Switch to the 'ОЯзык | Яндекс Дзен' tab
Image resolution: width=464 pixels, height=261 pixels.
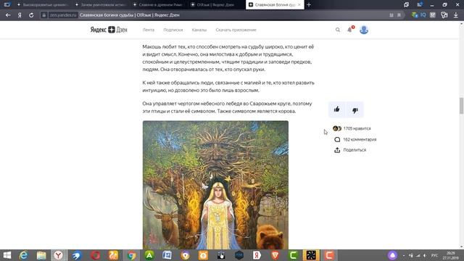click(215, 5)
